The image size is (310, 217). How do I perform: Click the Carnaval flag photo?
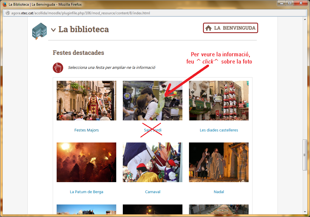click(x=153, y=162)
